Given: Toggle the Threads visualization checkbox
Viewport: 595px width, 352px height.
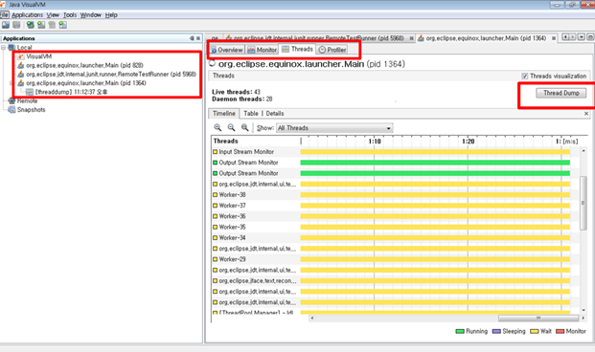Looking at the screenshot, I should [x=525, y=77].
